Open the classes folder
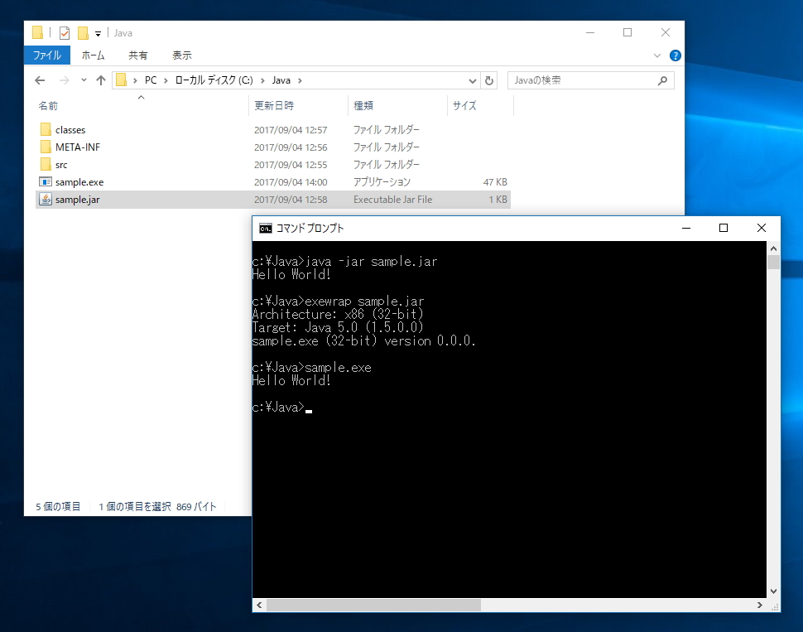 pyautogui.click(x=70, y=129)
